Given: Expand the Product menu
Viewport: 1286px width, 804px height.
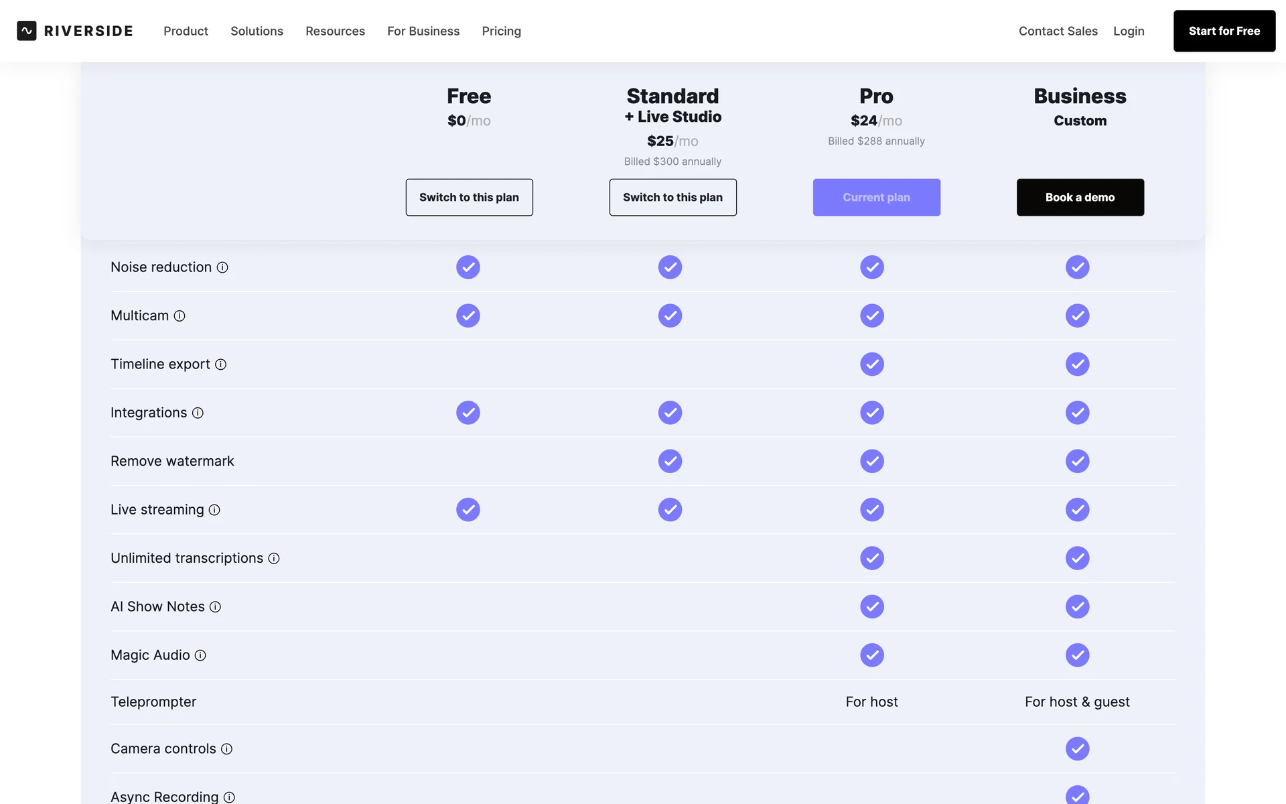Looking at the screenshot, I should 186,31.
